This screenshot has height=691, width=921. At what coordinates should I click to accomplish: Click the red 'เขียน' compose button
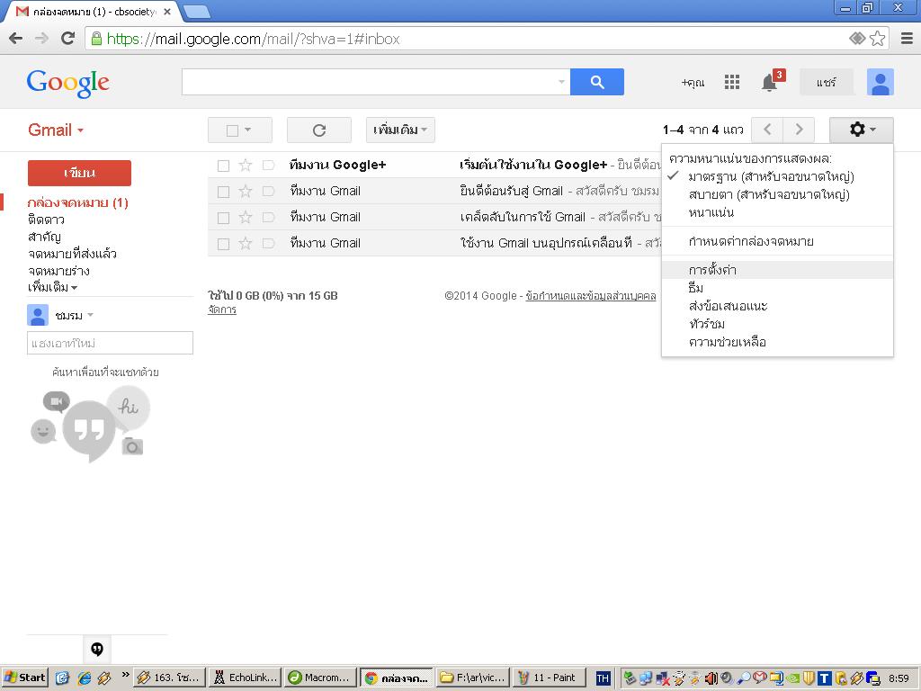[x=79, y=173]
